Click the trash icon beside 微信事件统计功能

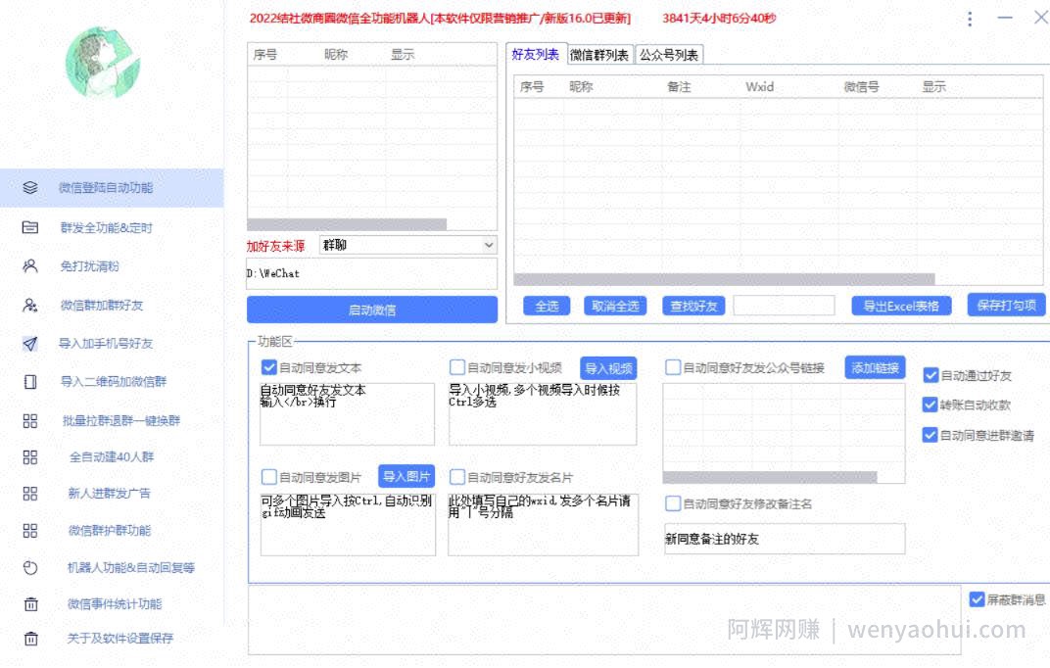click(30, 603)
